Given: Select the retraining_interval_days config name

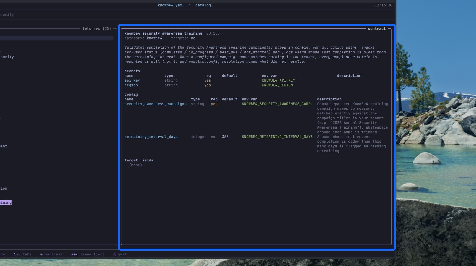Looking at the screenshot, I should [x=151, y=137].
